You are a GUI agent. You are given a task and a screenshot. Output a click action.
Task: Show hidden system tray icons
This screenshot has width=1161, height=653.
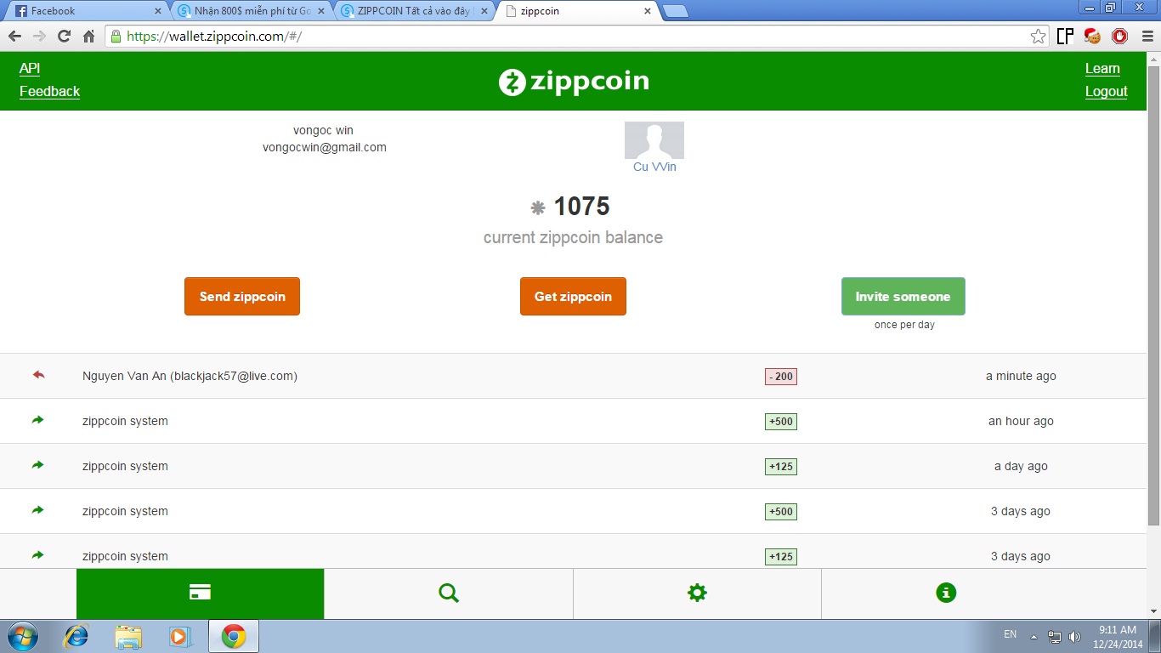[x=1034, y=636]
